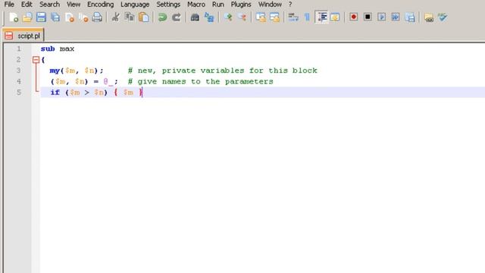Click the Close document toolbar icon
The width and height of the screenshot is (485, 273).
70,17
